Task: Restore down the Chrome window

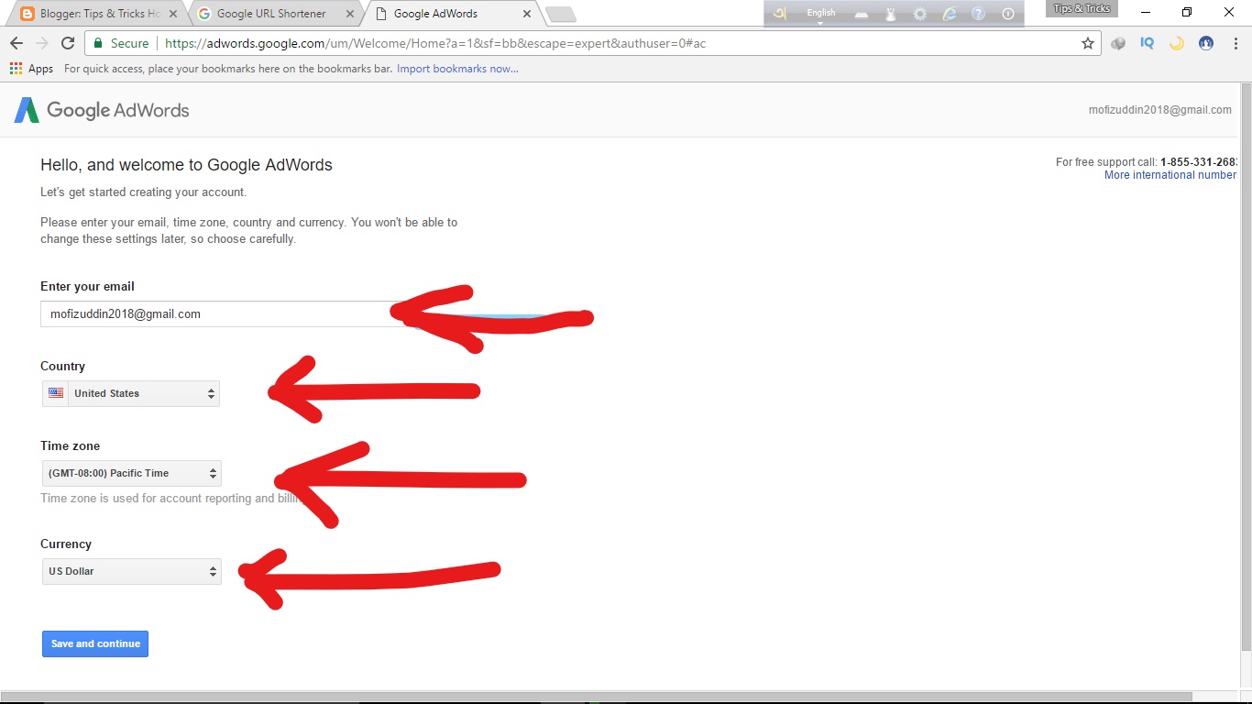Action: click(x=1187, y=12)
